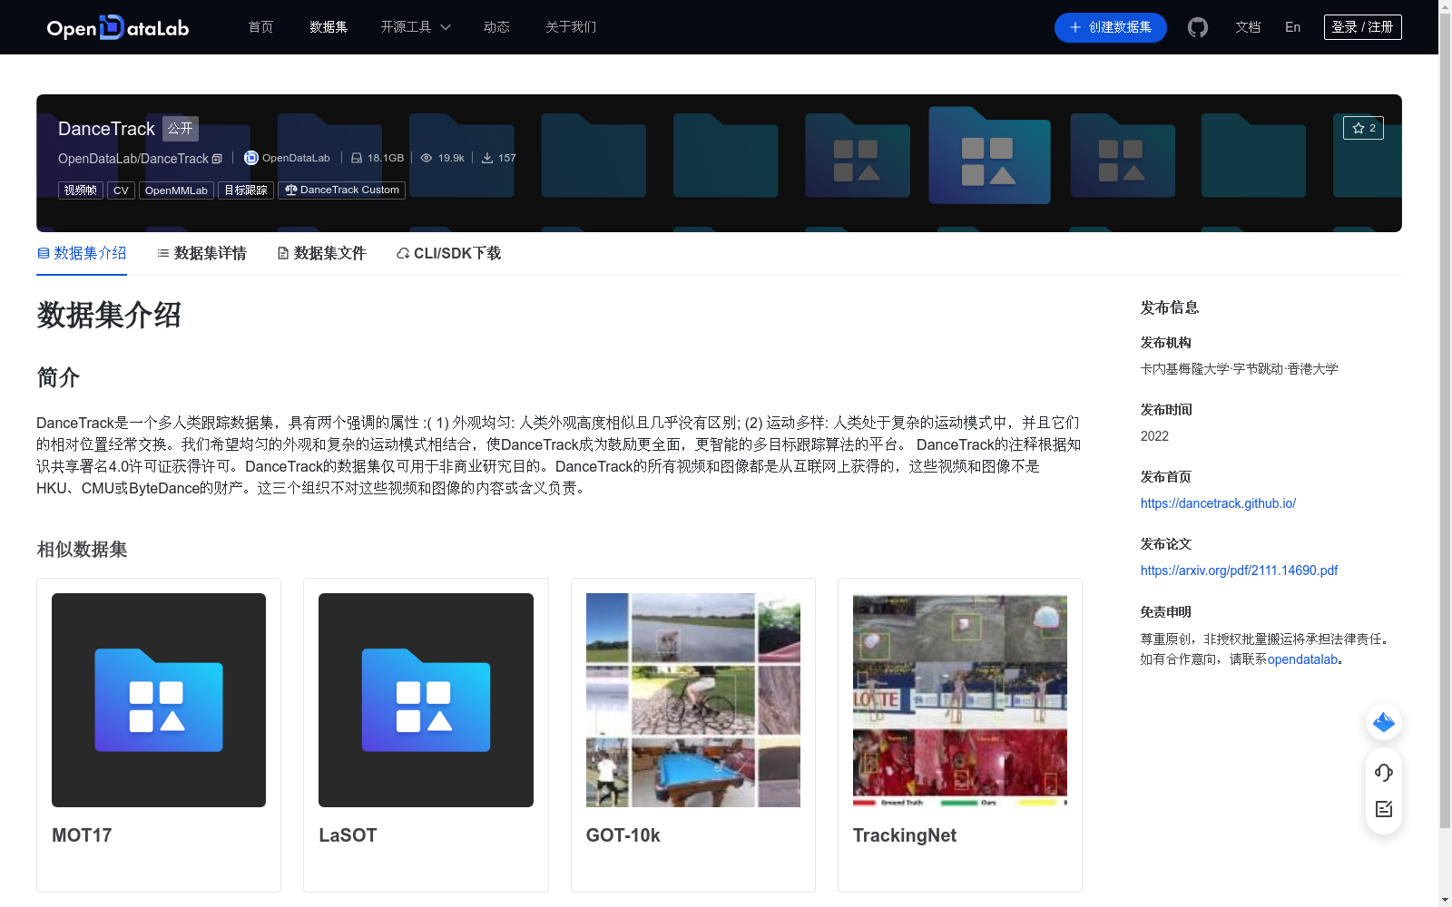Click the scrollbar down arrow
Image resolution: width=1452 pixels, height=907 pixels.
click(1445, 900)
